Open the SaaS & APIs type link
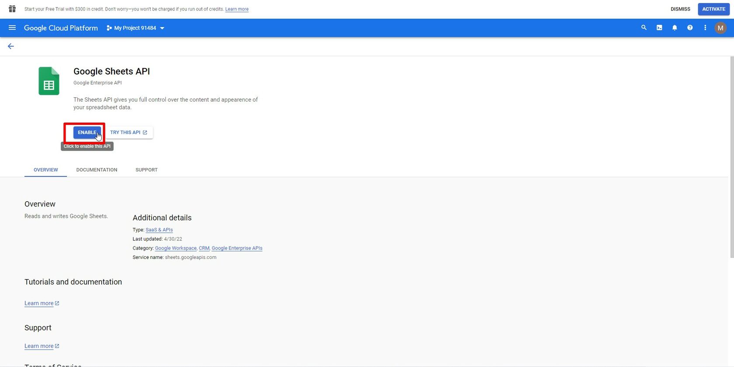Image resolution: width=734 pixels, height=367 pixels. [x=159, y=230]
